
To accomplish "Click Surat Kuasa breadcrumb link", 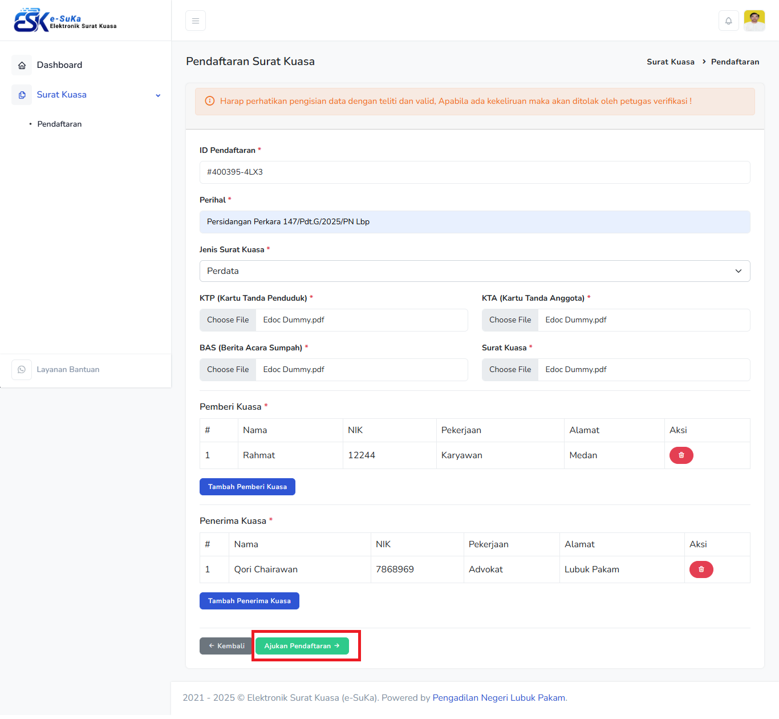I will pos(670,62).
